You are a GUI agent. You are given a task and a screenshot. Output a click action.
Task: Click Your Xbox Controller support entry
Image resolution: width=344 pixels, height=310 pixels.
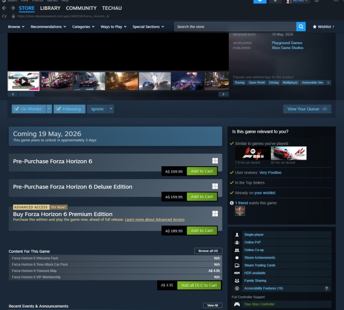(259, 304)
